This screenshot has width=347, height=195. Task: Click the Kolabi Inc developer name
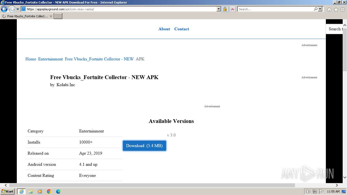pos(66,85)
